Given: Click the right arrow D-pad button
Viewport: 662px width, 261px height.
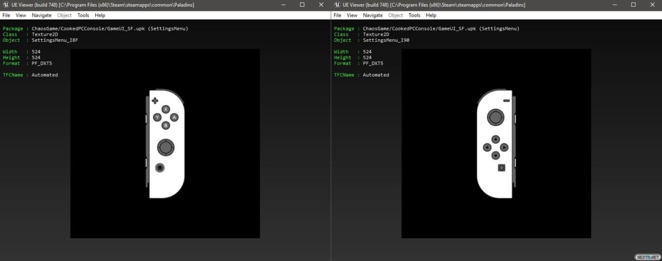Looking at the screenshot, I should pos(504,147).
